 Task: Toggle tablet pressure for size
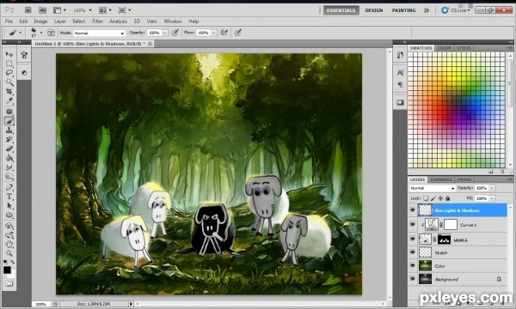pos(238,33)
